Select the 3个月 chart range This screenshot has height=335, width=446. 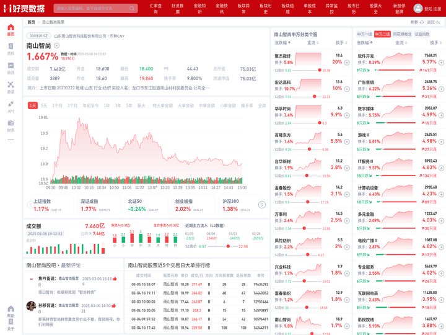pos(72,105)
